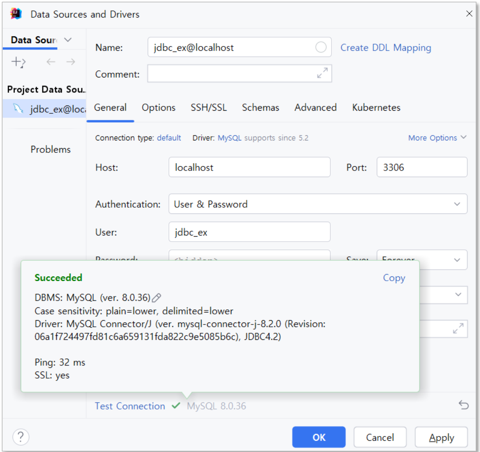Go forward with the right arrow icon

point(71,62)
